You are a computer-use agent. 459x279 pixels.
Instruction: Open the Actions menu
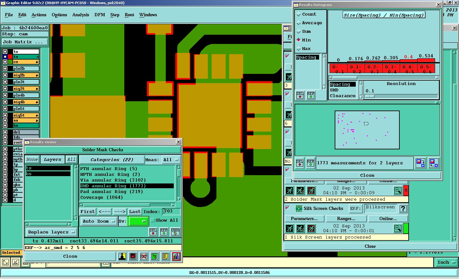(39, 15)
